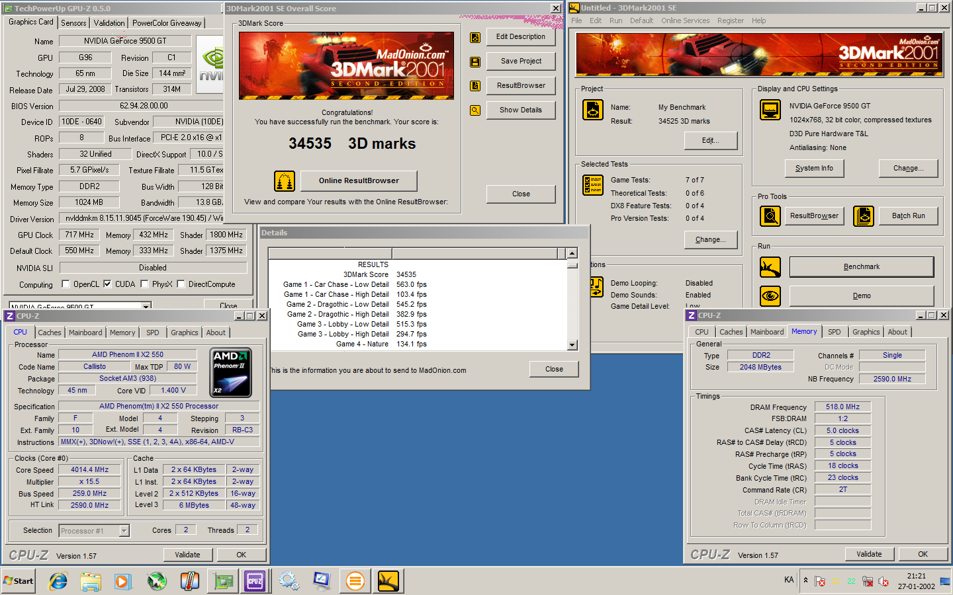Click the Core Speed value 4014.4 MHz
This screenshot has height=595, width=953.
click(90, 469)
